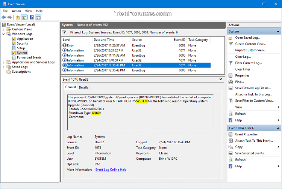Switch to the Details tab

[x=83, y=87]
